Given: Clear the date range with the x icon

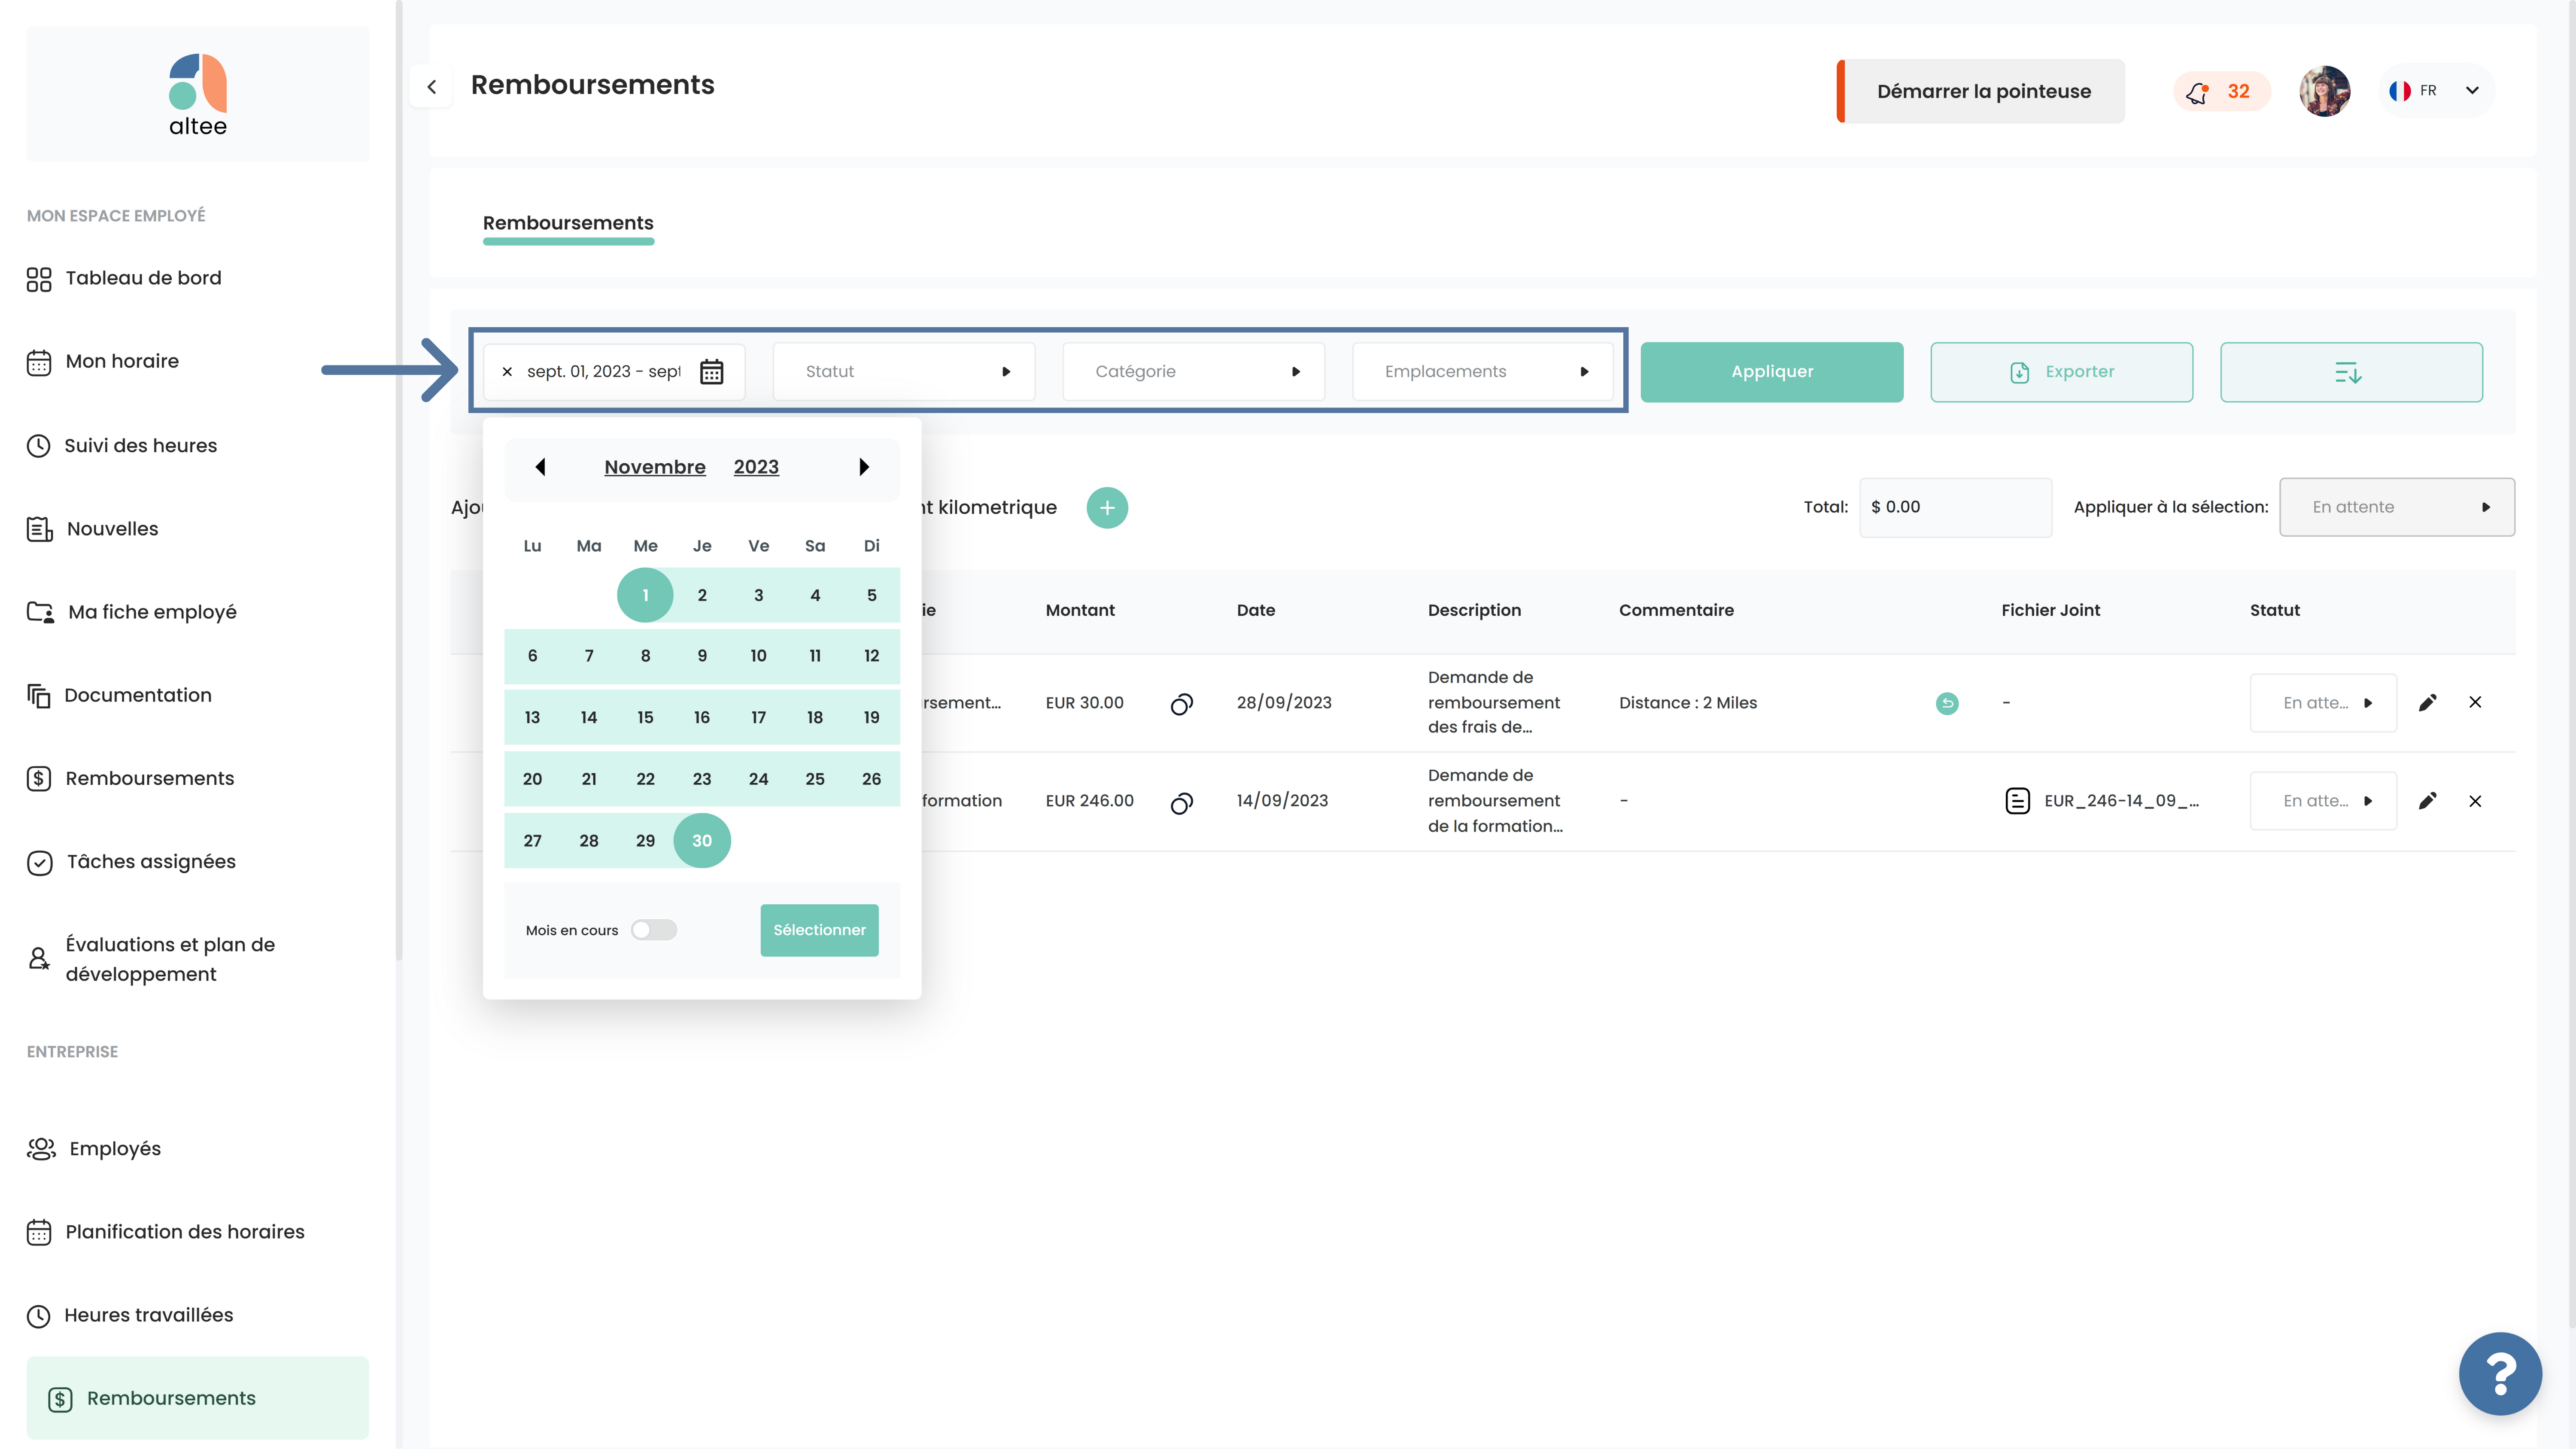Looking at the screenshot, I should click(x=507, y=372).
